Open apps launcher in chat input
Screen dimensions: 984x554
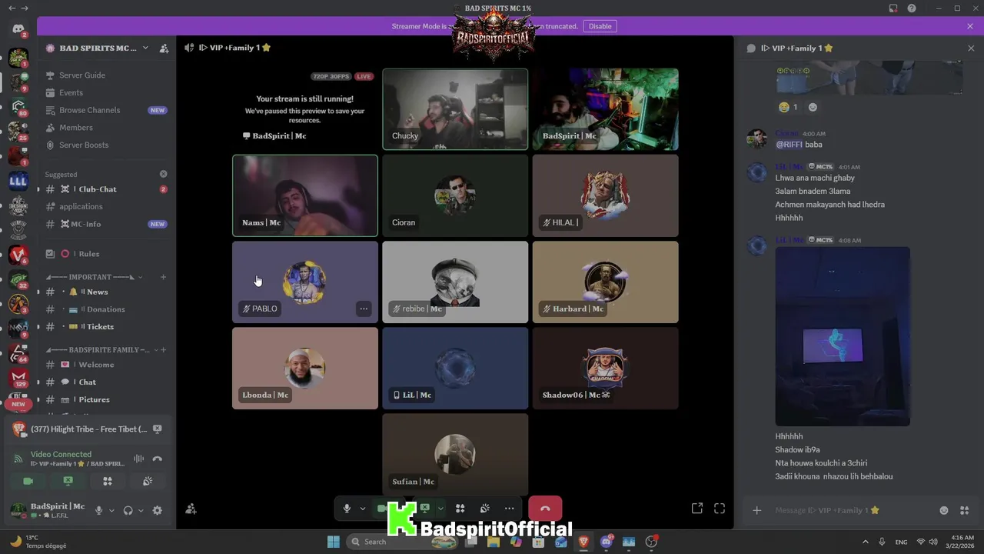tap(964, 510)
